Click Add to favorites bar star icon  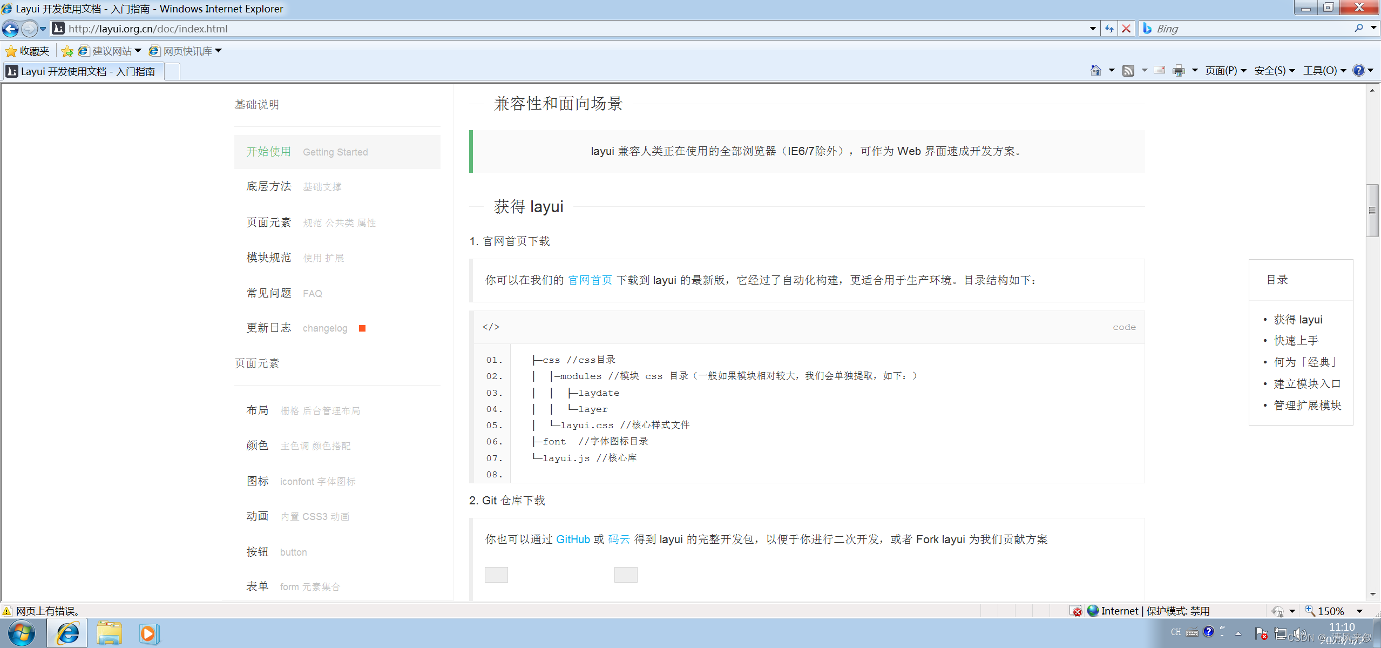(x=67, y=51)
